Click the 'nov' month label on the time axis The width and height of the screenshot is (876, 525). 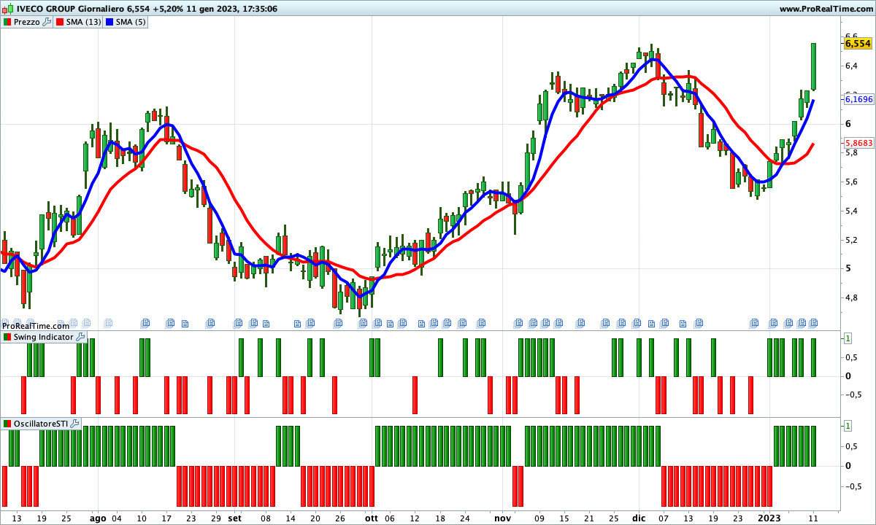(502, 518)
